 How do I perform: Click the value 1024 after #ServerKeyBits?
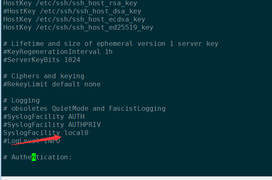click(x=72, y=60)
